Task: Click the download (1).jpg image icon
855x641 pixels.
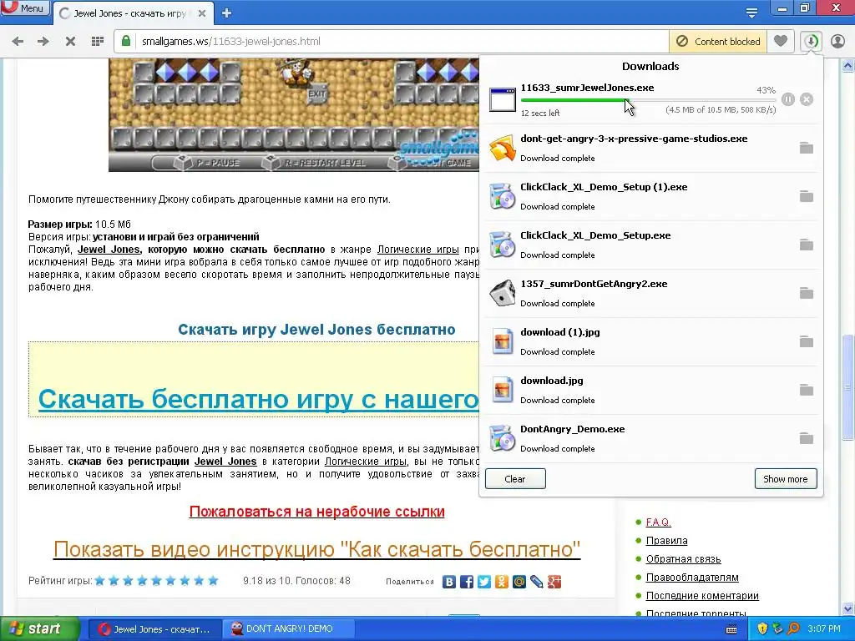Action: 502,341
